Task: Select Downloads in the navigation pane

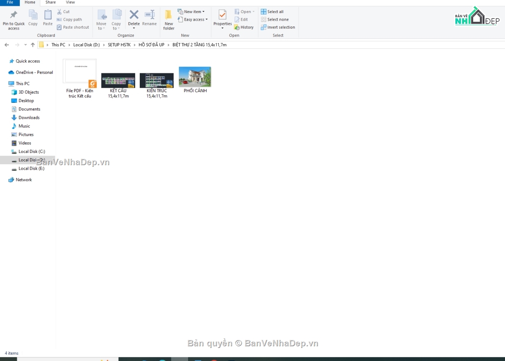Action: coord(29,118)
